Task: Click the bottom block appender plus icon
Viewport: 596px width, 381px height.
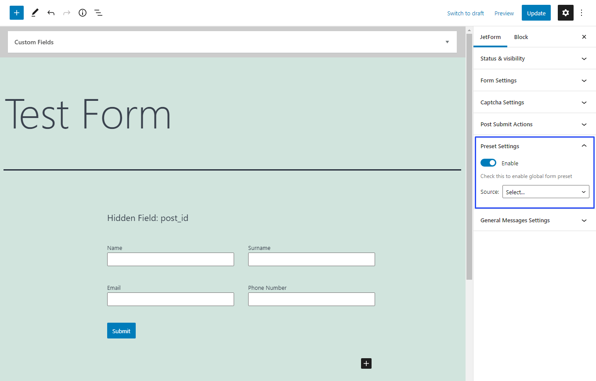Action: pos(366,363)
